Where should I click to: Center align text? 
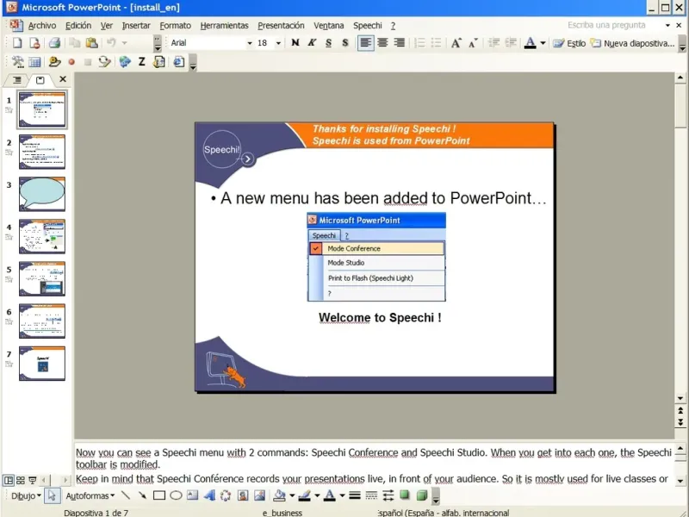382,42
